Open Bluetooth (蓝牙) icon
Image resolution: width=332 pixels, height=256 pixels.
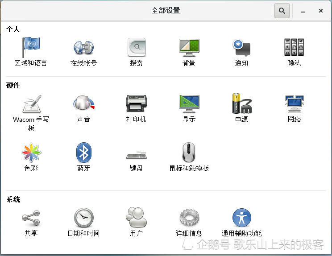(x=83, y=153)
